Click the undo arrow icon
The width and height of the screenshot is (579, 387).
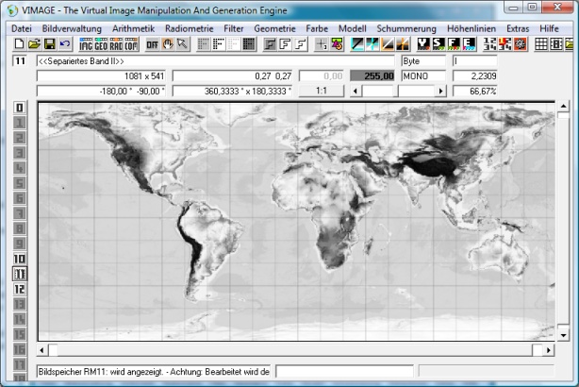pos(64,44)
